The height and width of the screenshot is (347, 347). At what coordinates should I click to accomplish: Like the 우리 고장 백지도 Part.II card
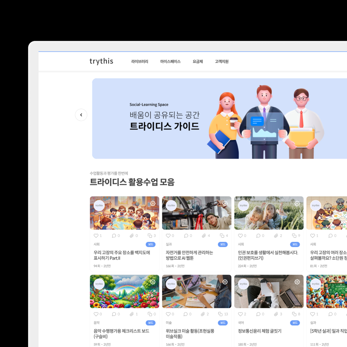coord(96,236)
